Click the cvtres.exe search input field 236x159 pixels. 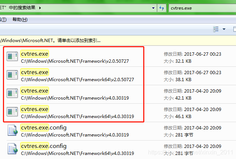click(202, 8)
